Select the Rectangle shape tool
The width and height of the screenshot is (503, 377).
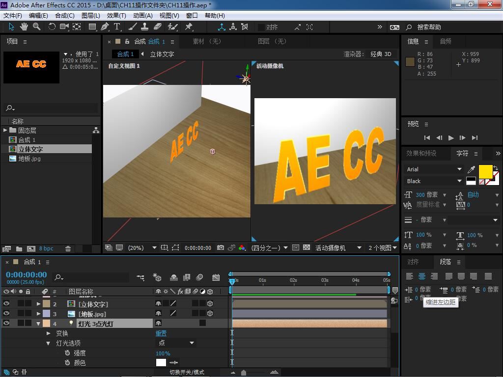coord(92,27)
